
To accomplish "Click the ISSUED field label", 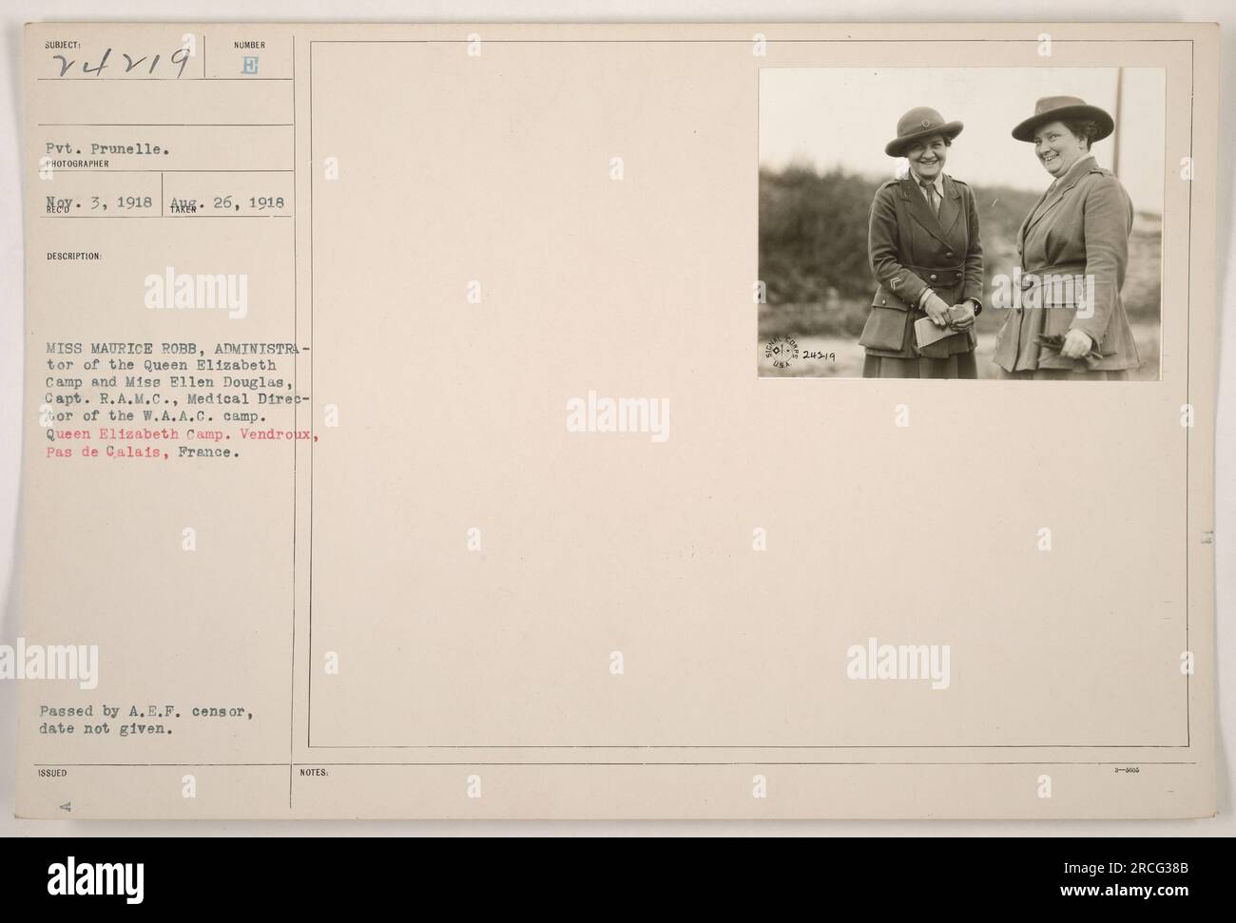I will pos(52,774).
